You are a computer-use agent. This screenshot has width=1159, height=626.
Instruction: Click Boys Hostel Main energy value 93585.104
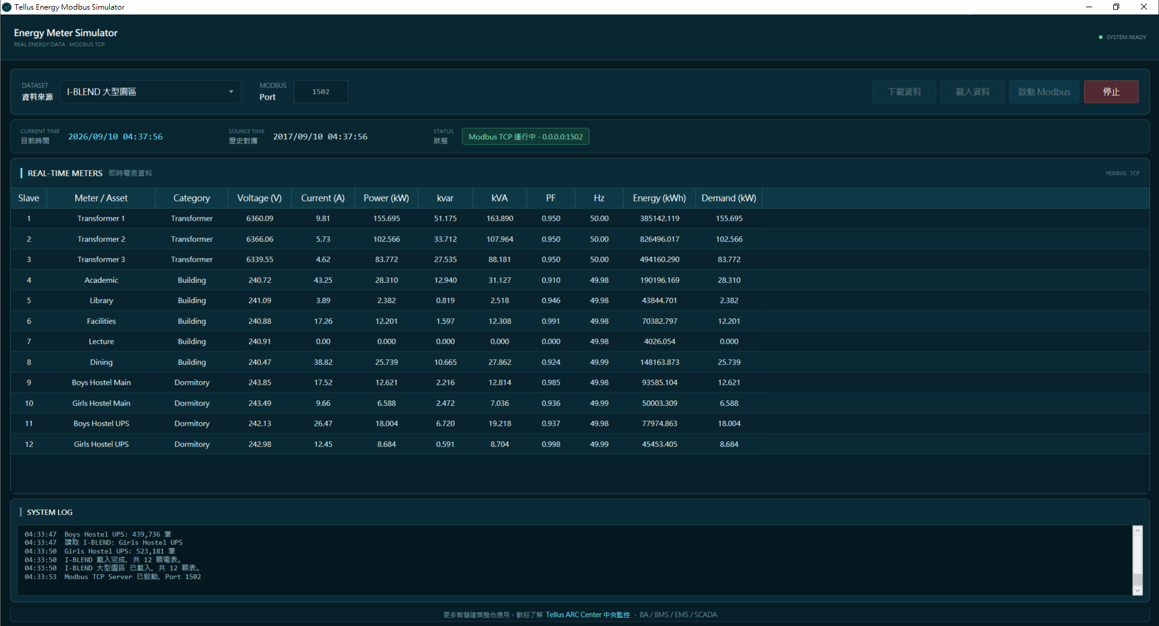660,382
